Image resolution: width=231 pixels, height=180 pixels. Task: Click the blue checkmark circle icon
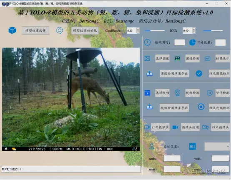199,73
